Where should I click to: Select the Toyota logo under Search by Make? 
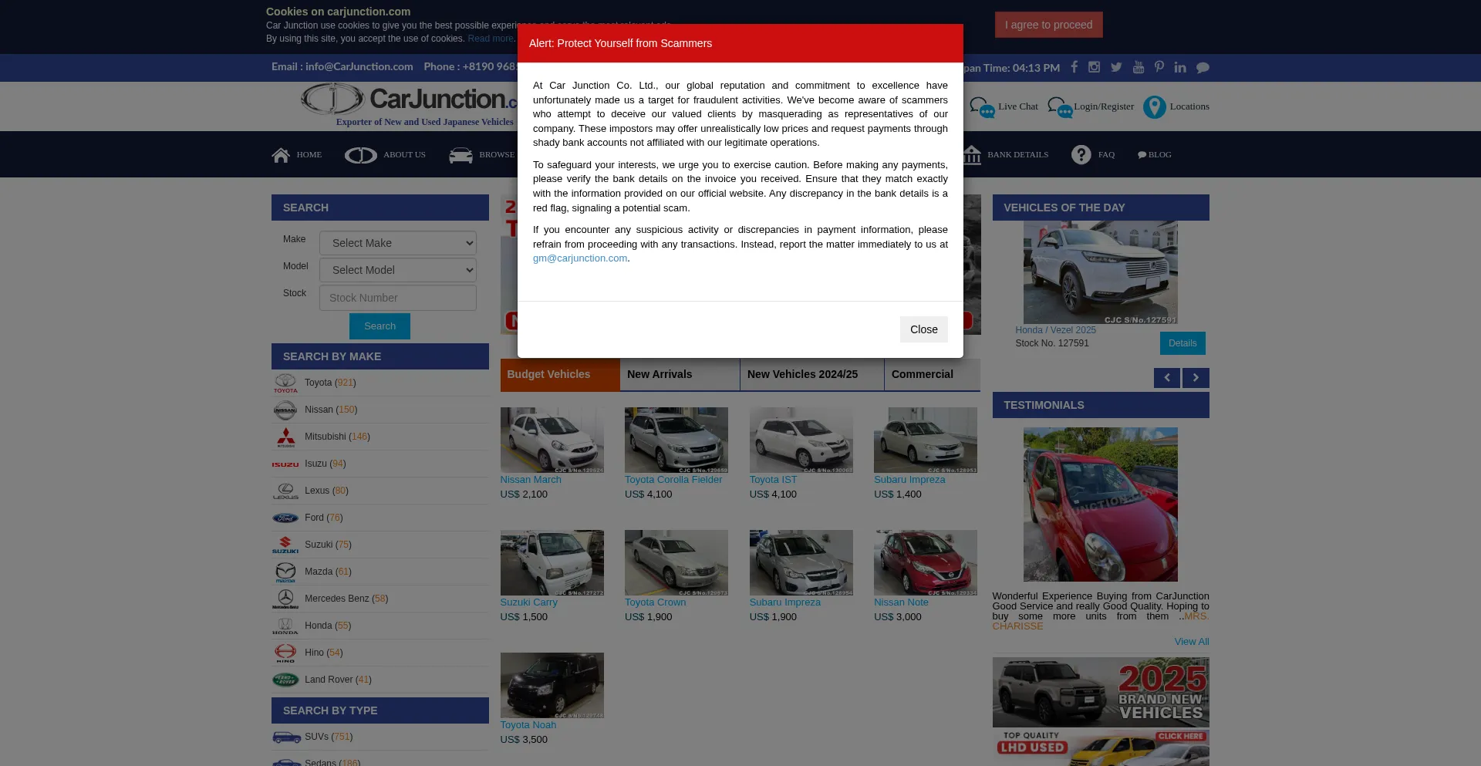(x=285, y=383)
